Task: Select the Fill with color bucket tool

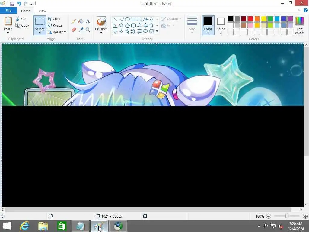Action: (81, 21)
